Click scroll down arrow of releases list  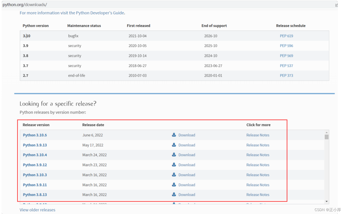pos(327,202)
